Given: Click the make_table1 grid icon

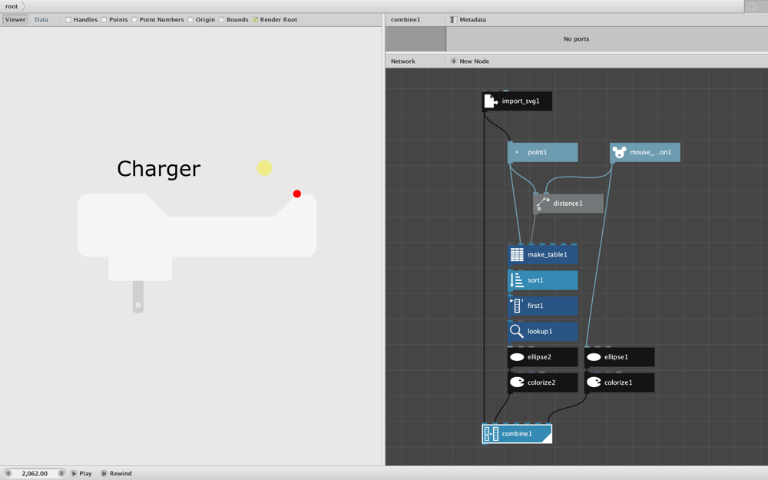Looking at the screenshot, I should pyautogui.click(x=517, y=255).
